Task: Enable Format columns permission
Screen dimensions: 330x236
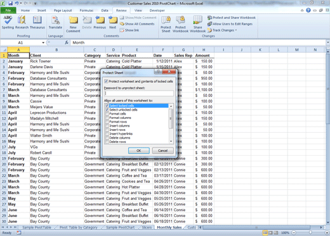Action: (107, 118)
